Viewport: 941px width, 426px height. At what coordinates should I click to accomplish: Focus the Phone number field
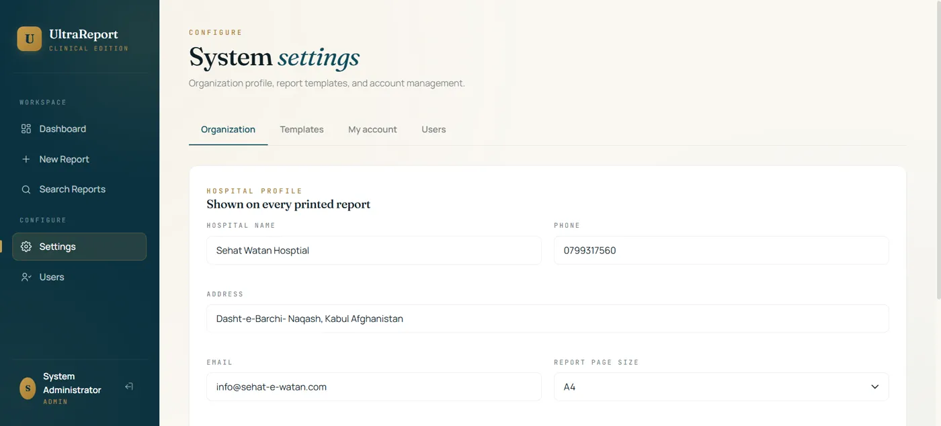tap(721, 251)
